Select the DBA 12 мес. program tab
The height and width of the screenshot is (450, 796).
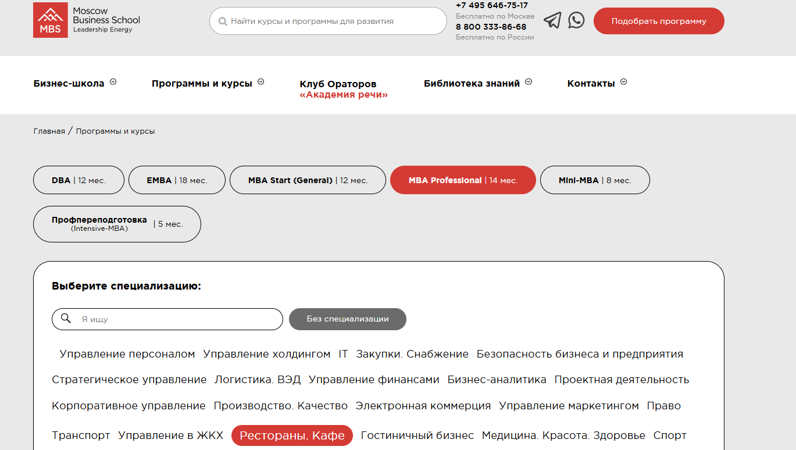[x=78, y=180]
